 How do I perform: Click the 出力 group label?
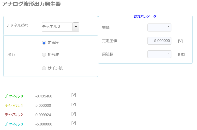pos(11,55)
